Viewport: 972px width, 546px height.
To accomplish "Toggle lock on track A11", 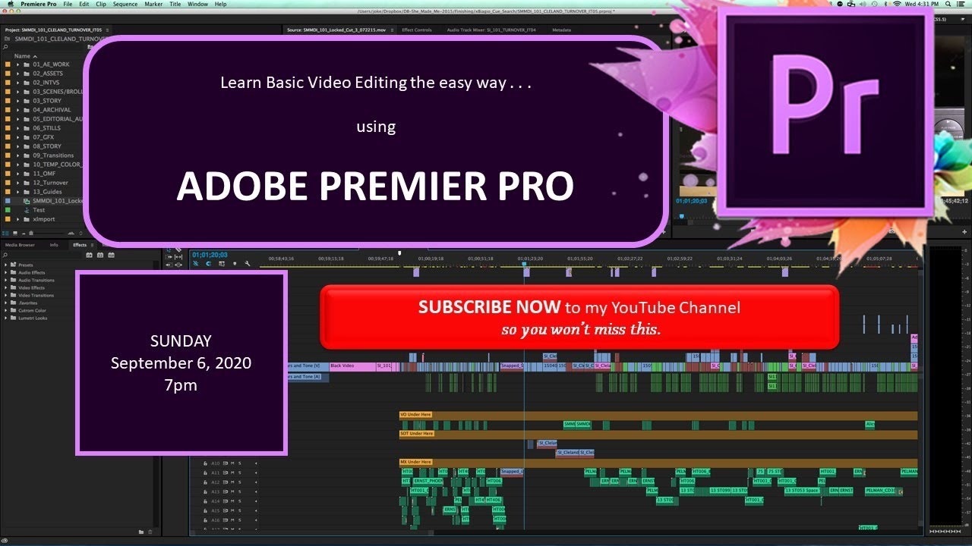I will click(x=205, y=472).
